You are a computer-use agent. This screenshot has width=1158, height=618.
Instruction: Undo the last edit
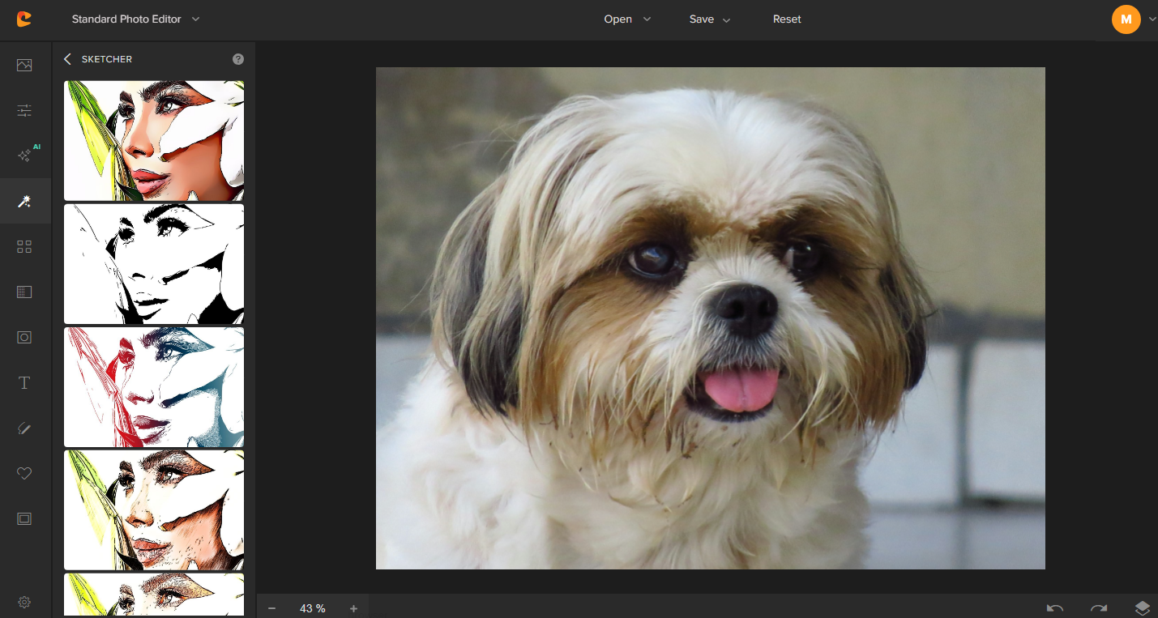1054,608
